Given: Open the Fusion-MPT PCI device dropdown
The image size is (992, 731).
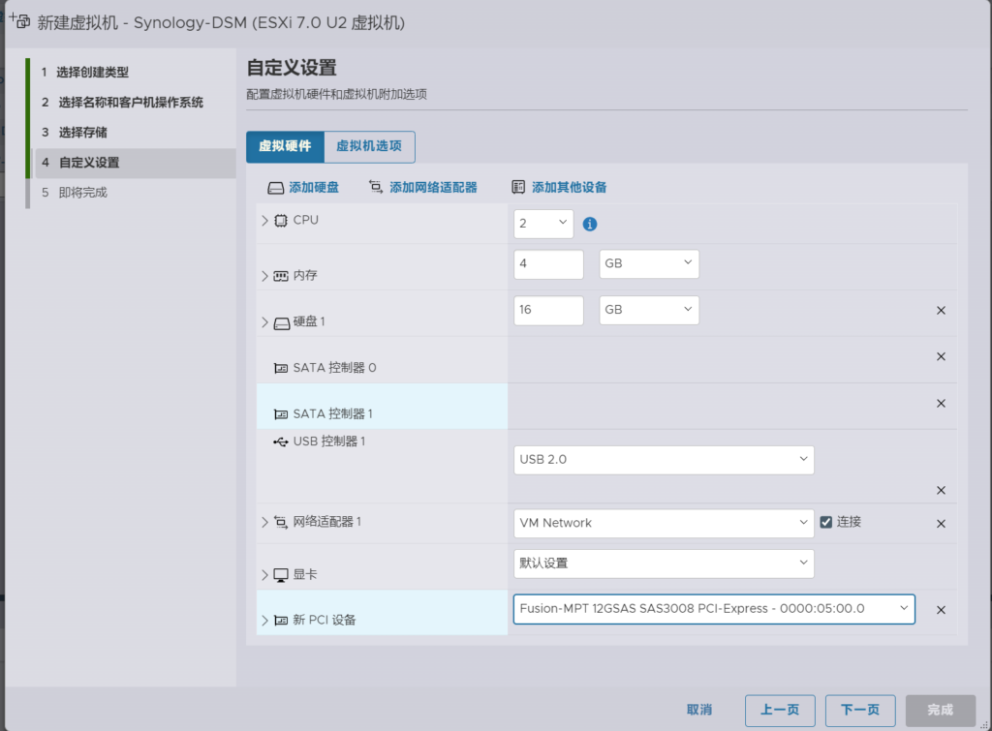Looking at the screenshot, I should [x=714, y=609].
